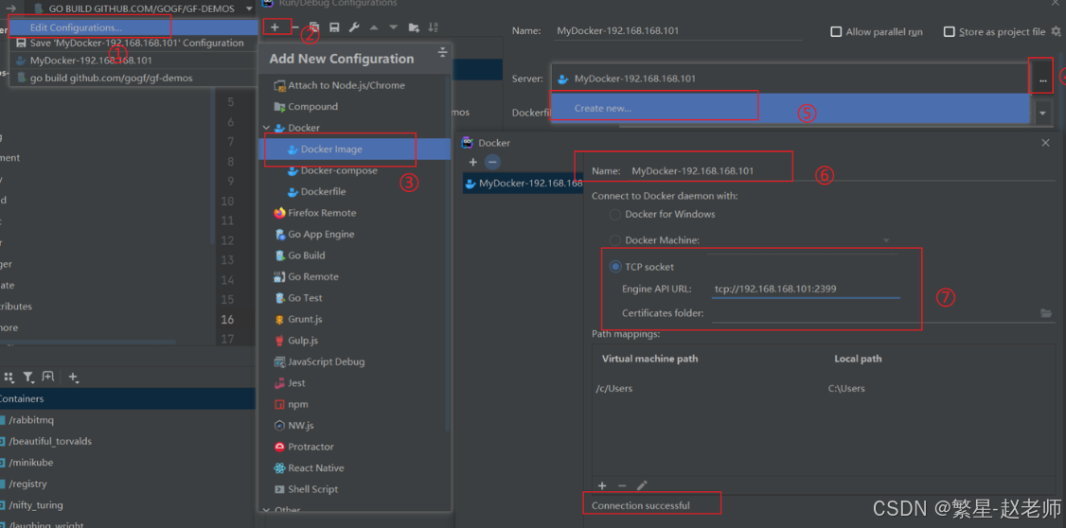Click the Create new... server option
The image size is (1066, 528).
603,108
